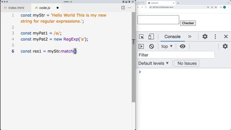Click the inspect element picker icon in DevTools

coord(141,36)
